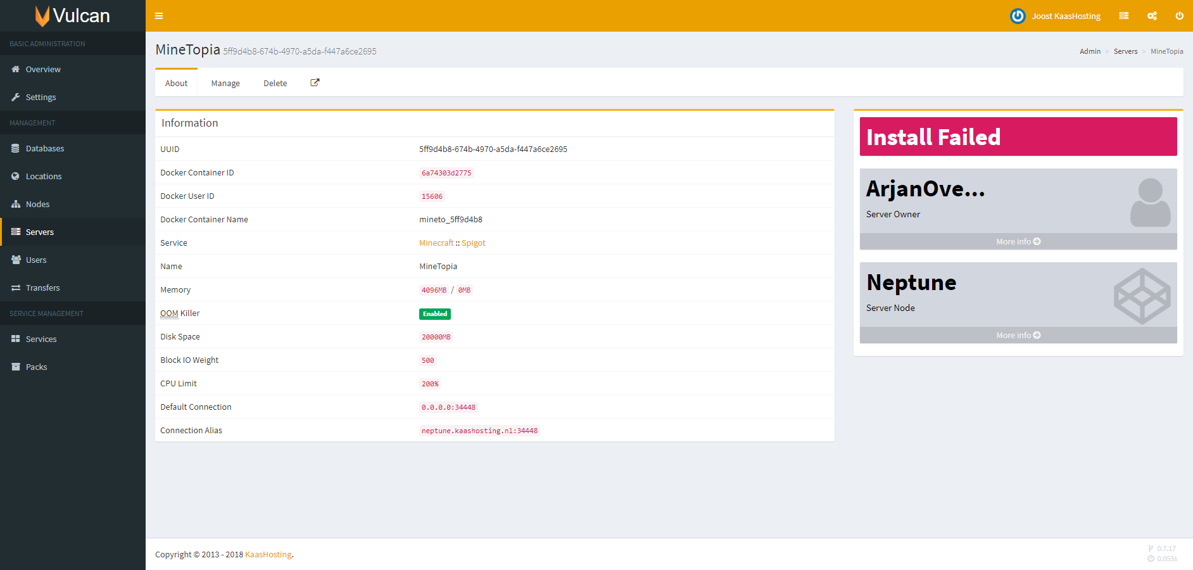
Task: Click Joost KaasHosting user avatar
Action: pyautogui.click(x=1018, y=16)
